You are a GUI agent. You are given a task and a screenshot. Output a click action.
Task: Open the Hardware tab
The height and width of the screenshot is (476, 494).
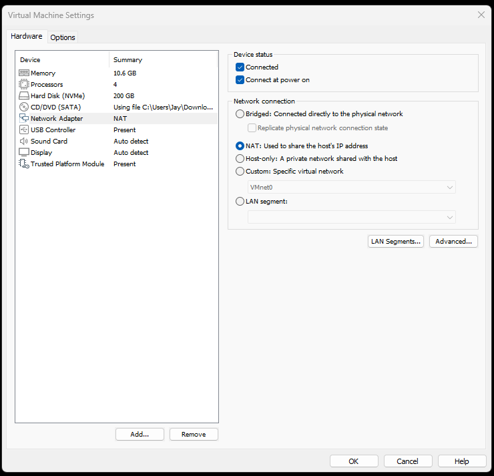[27, 36]
